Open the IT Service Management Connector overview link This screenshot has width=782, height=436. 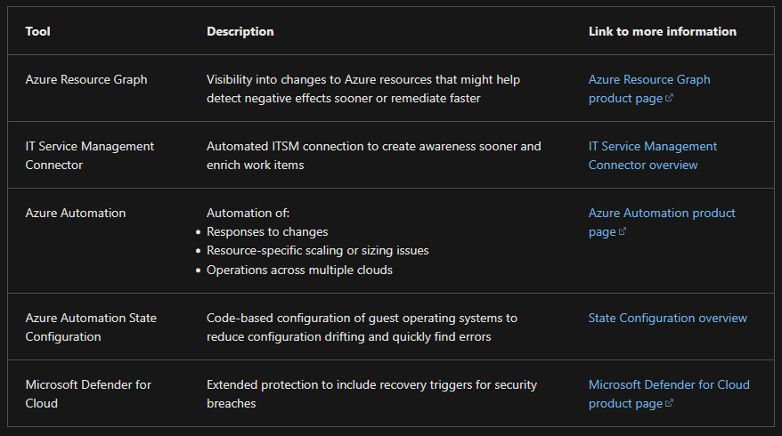652,156
